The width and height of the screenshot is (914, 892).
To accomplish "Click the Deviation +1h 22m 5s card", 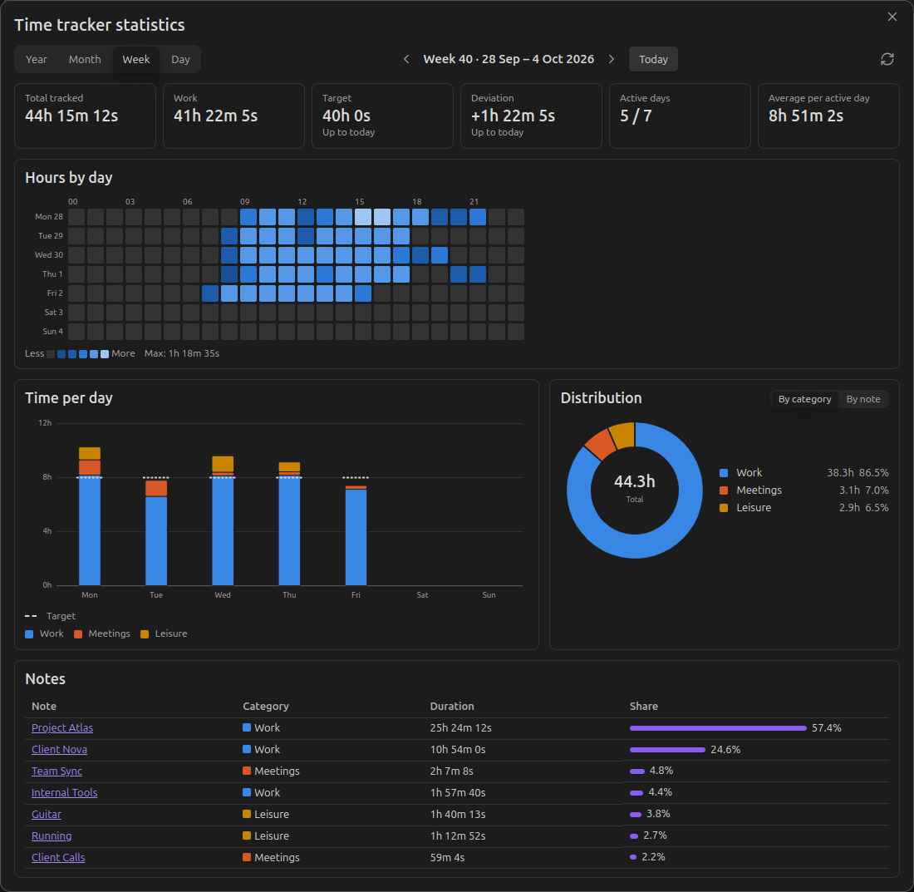I will (531, 116).
